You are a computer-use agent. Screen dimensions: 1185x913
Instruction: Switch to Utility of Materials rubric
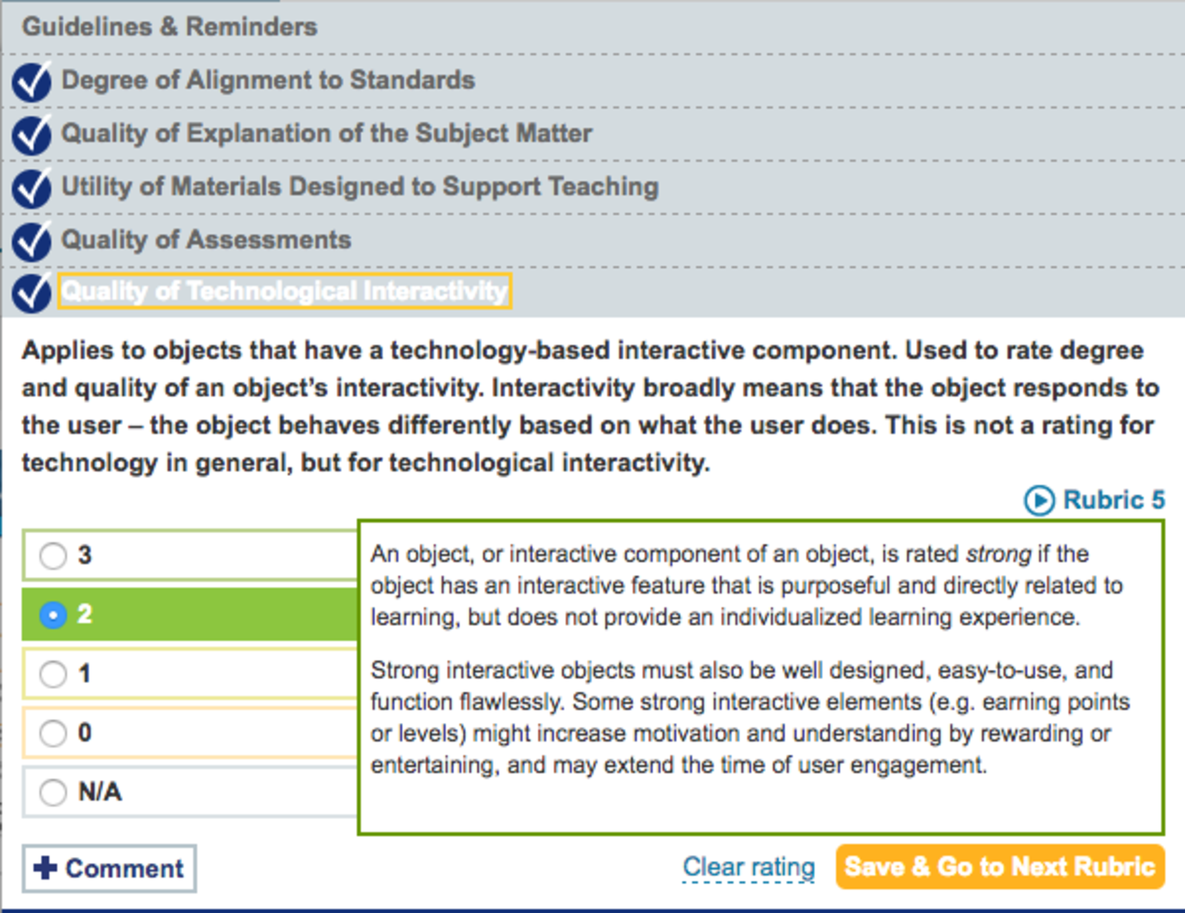[x=360, y=186]
